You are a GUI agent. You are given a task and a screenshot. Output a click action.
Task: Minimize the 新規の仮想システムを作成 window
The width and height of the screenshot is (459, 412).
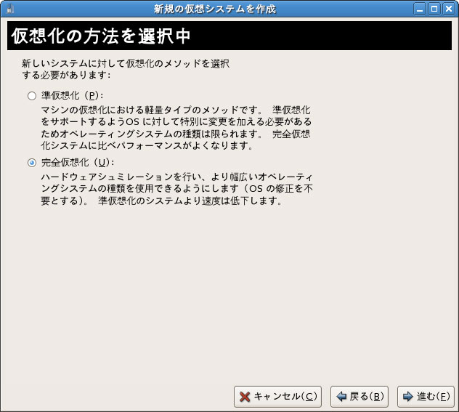pyautogui.click(x=421, y=9)
